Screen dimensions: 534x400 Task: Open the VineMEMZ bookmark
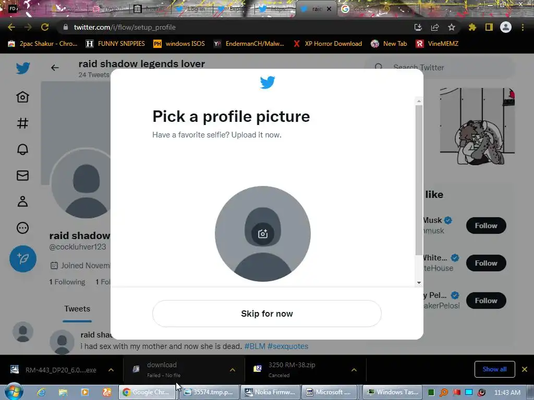(x=437, y=44)
